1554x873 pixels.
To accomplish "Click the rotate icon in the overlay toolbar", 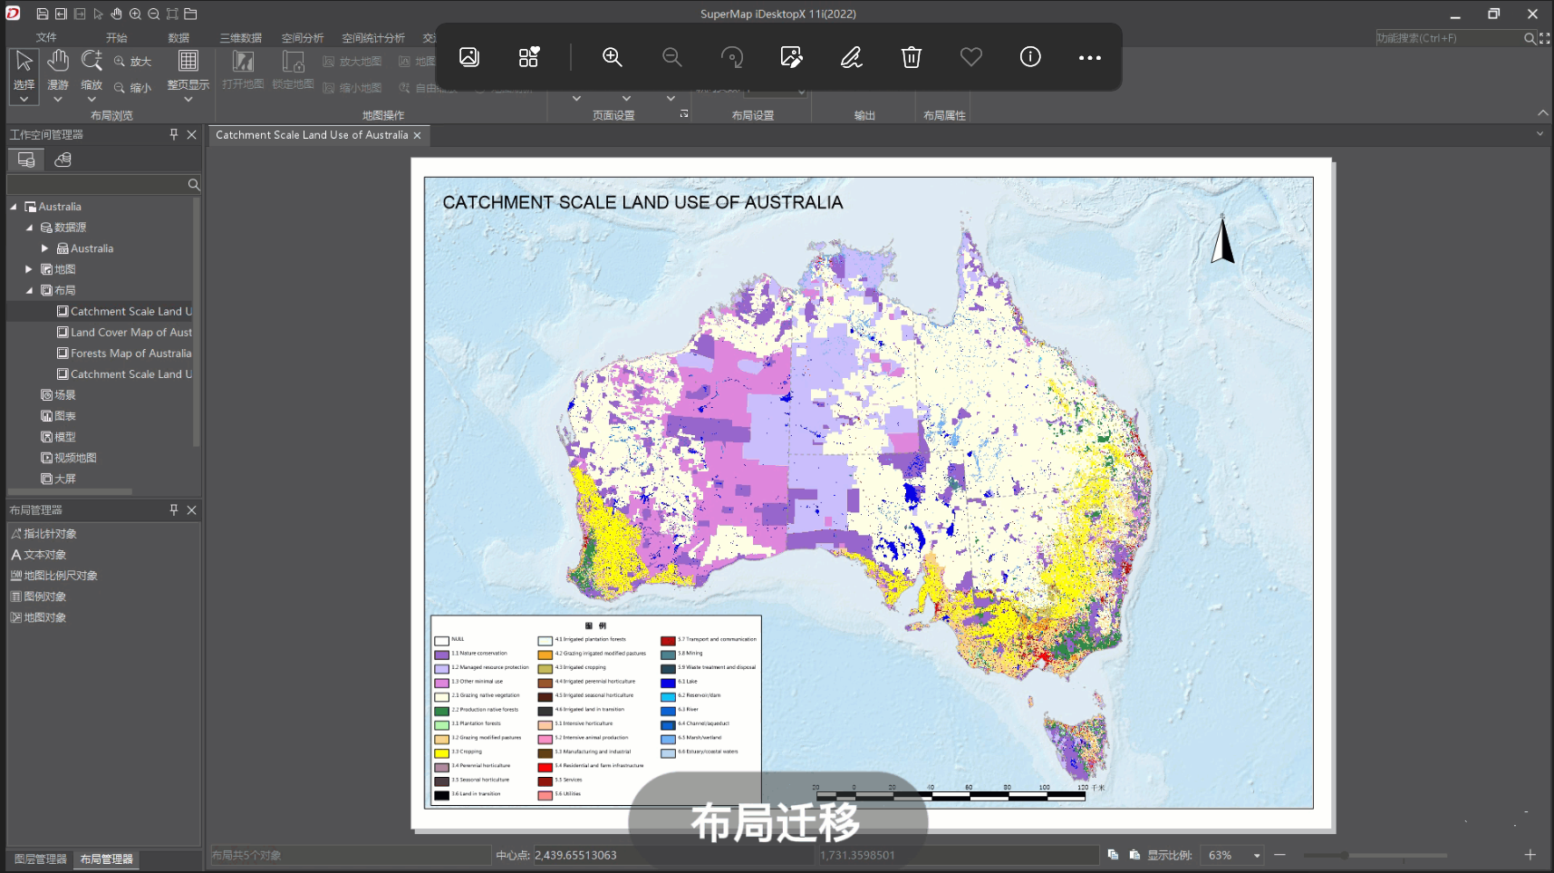I will [x=732, y=57].
